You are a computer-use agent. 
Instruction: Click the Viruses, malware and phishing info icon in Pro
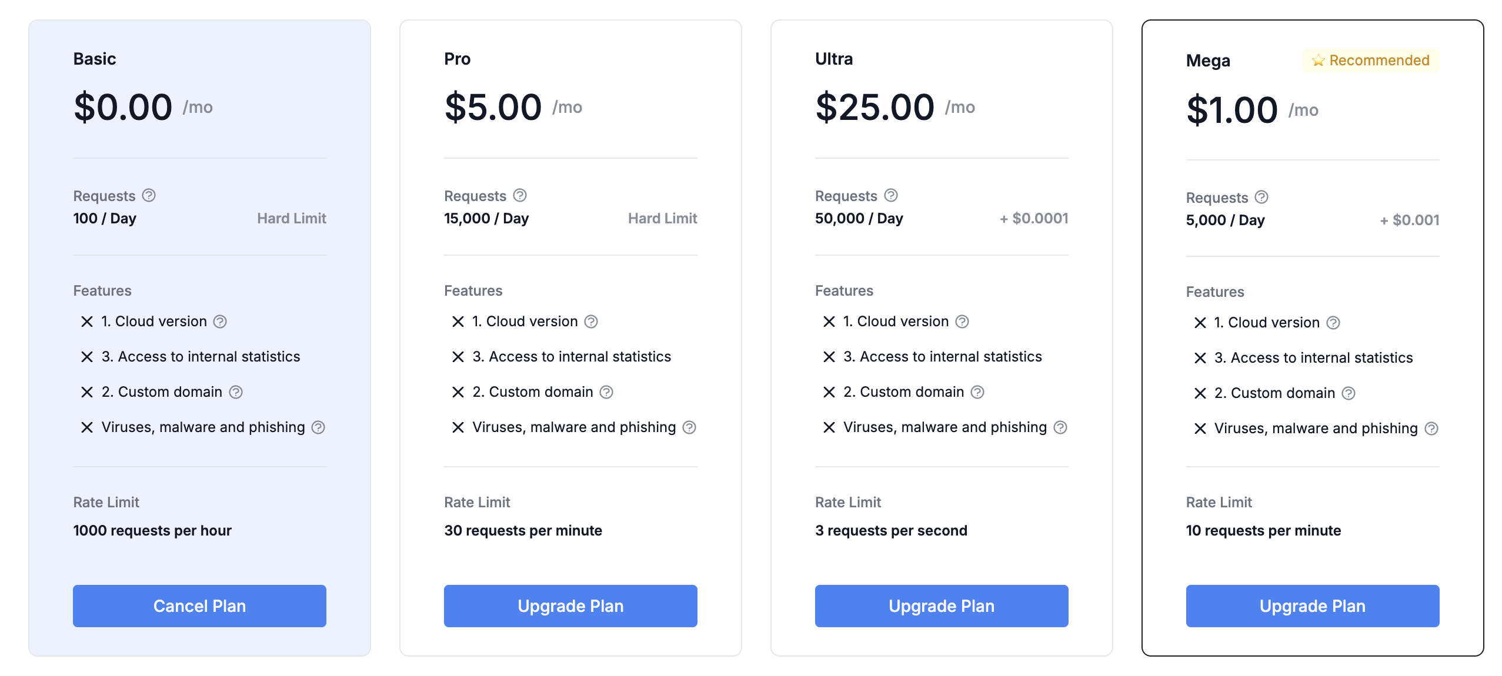689,427
